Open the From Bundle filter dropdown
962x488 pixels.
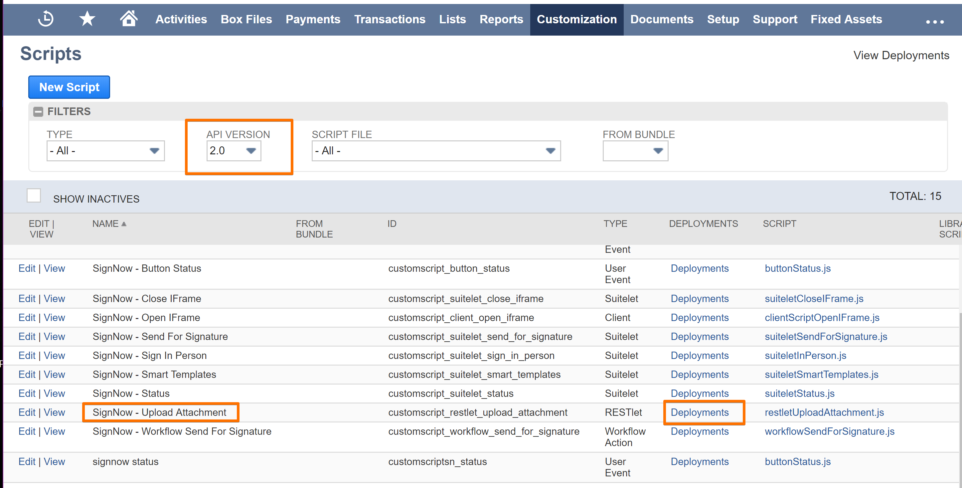coord(635,151)
